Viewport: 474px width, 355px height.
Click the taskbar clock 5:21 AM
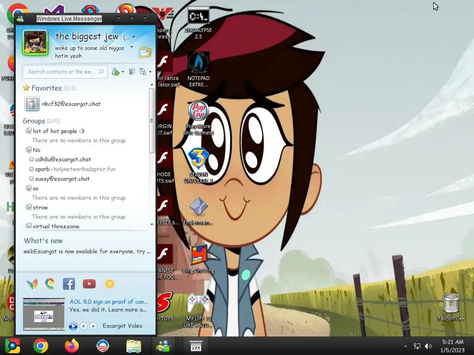[x=453, y=346]
